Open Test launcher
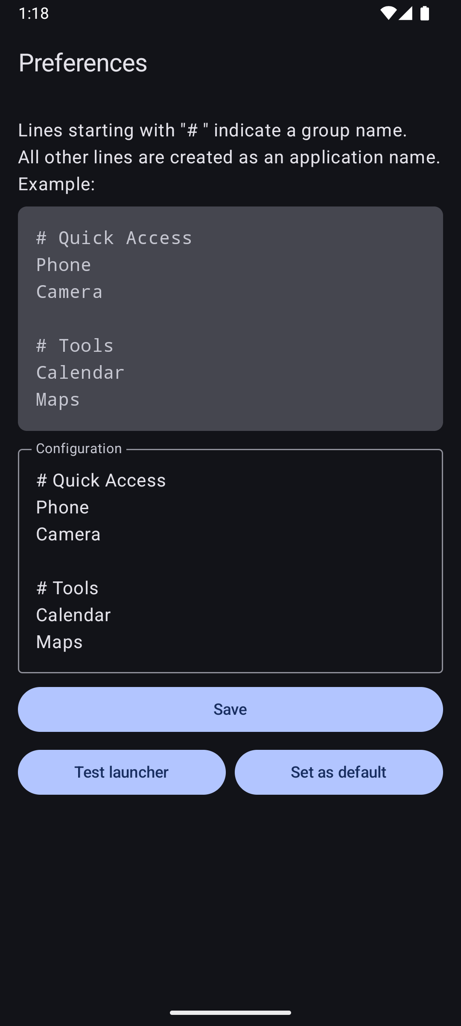The height and width of the screenshot is (1026, 461). point(122,772)
